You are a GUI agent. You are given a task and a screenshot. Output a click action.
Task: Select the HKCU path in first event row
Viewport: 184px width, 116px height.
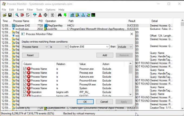click(71, 26)
